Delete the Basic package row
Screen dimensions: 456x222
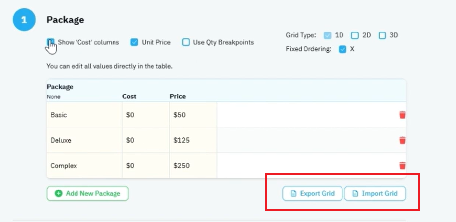point(402,115)
